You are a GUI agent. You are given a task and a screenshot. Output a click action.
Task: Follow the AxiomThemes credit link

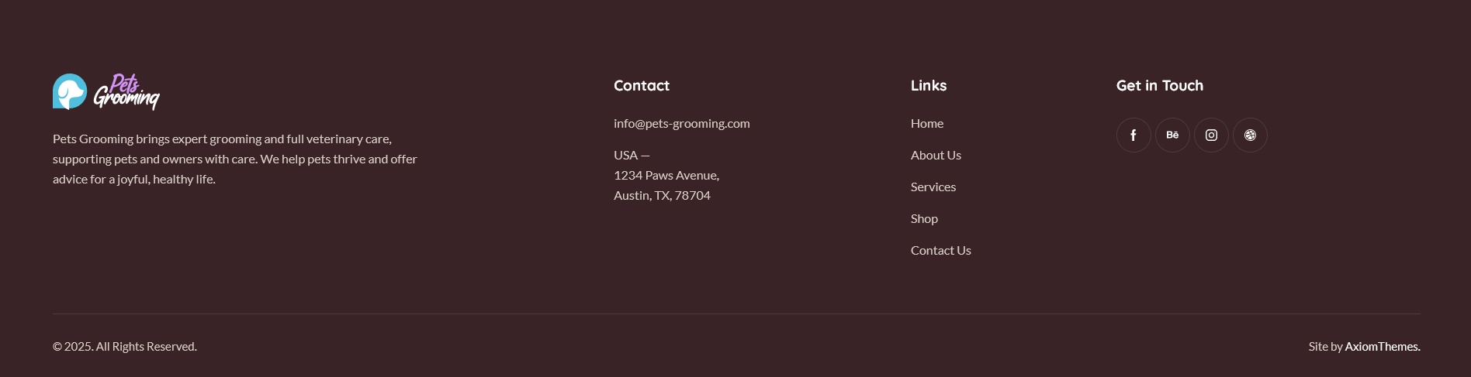(x=1382, y=346)
